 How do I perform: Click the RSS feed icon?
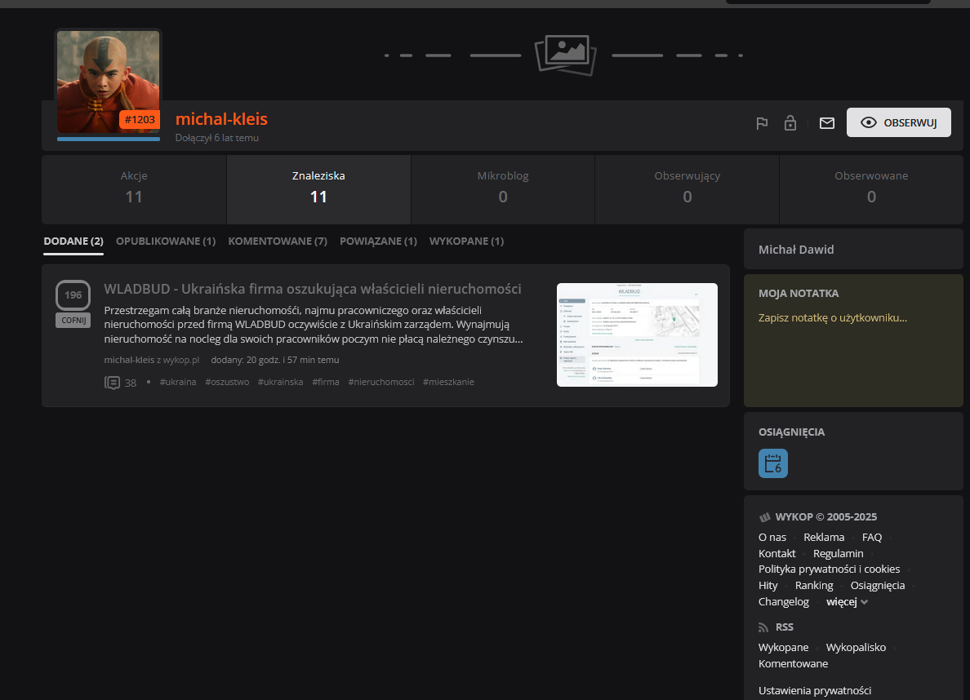(x=763, y=627)
